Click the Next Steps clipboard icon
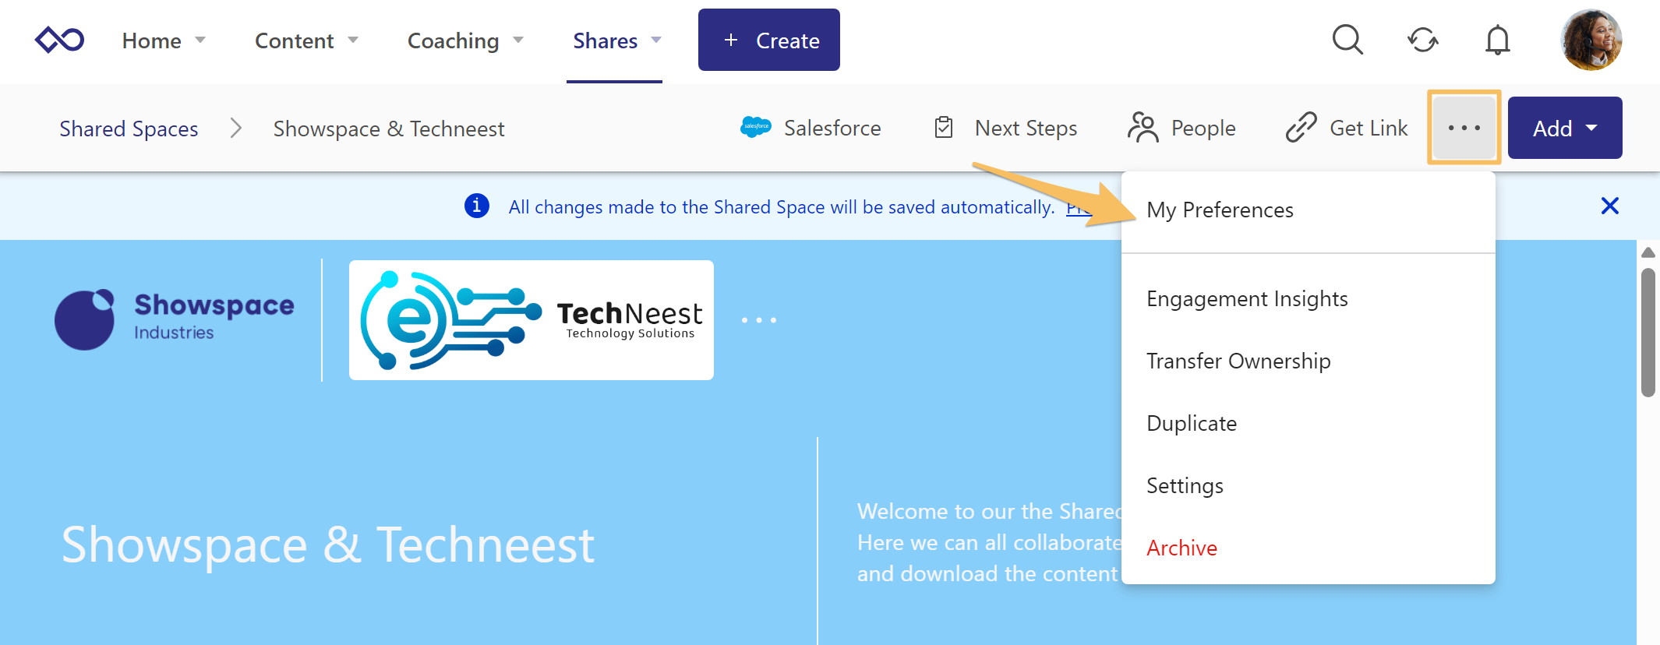Viewport: 1660px width, 645px height. coord(944,127)
